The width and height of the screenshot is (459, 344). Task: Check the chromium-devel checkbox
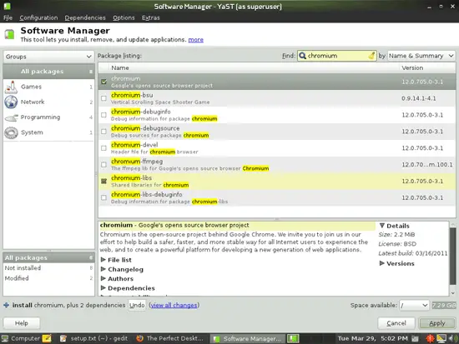[x=103, y=148]
